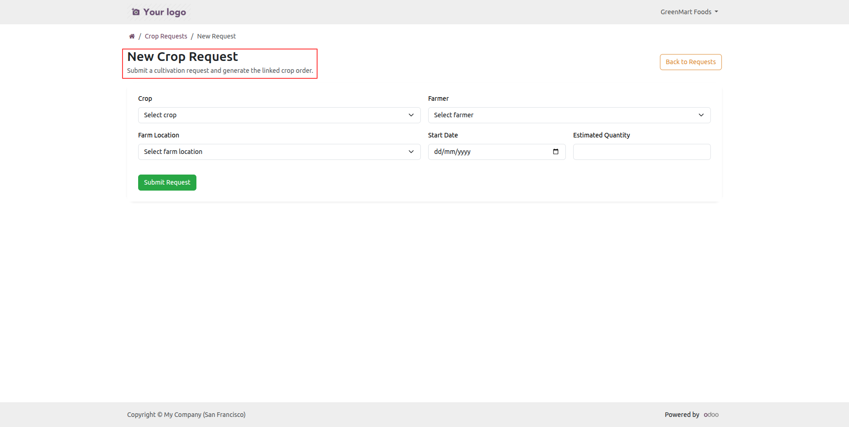The height and width of the screenshot is (427, 849).
Task: Click the green Submit Request button
Action: (167, 182)
